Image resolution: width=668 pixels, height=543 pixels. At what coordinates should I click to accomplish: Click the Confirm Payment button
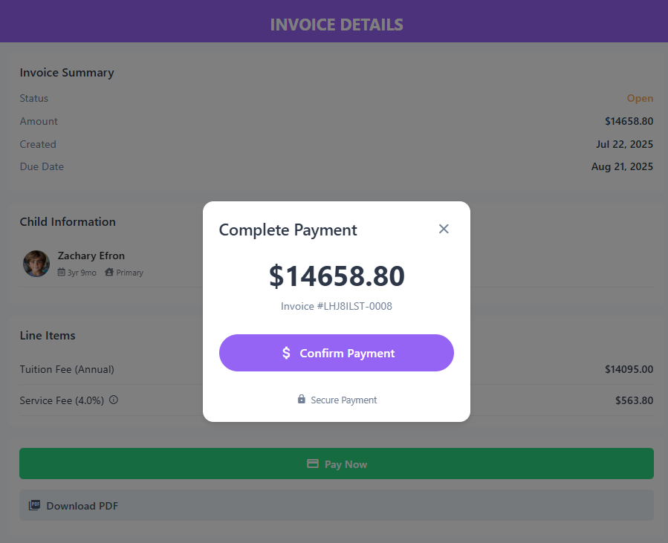[336, 353]
